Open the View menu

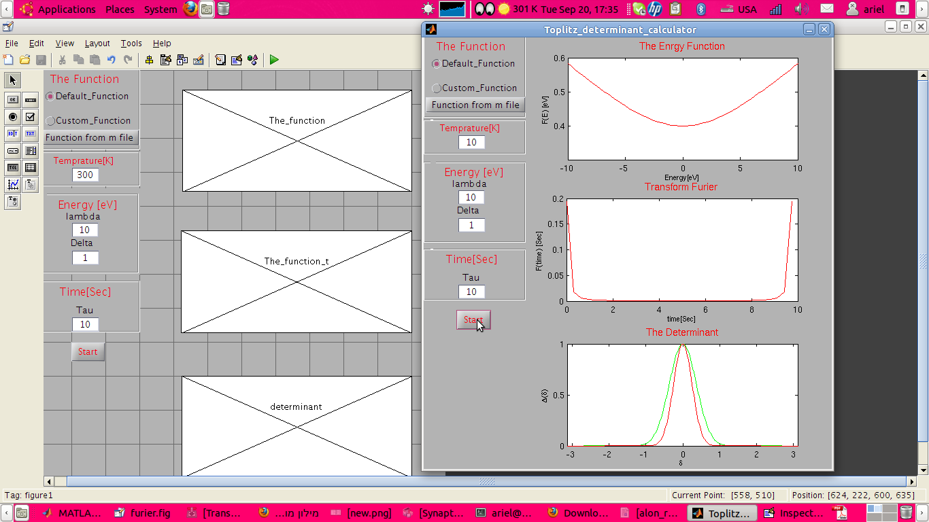[65, 43]
